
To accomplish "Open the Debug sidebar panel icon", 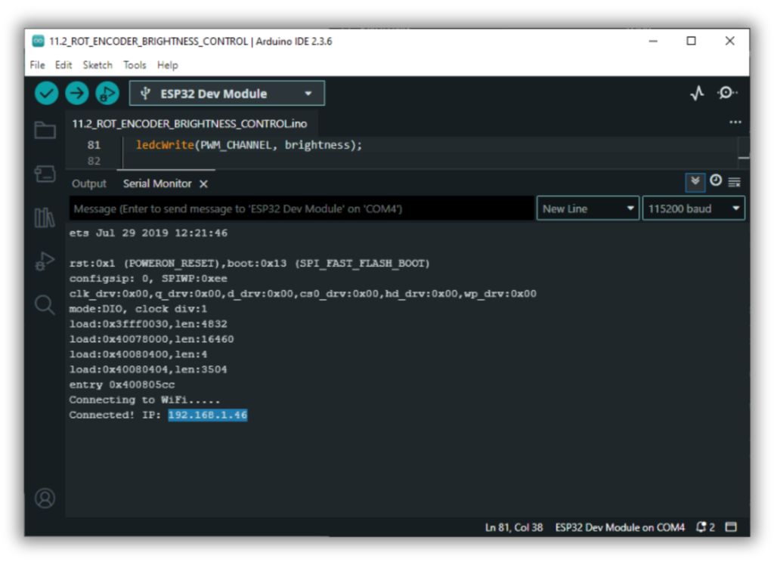I will (x=45, y=261).
